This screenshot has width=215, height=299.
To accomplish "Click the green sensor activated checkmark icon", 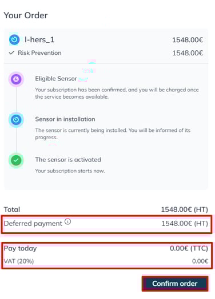I will 16,160.
